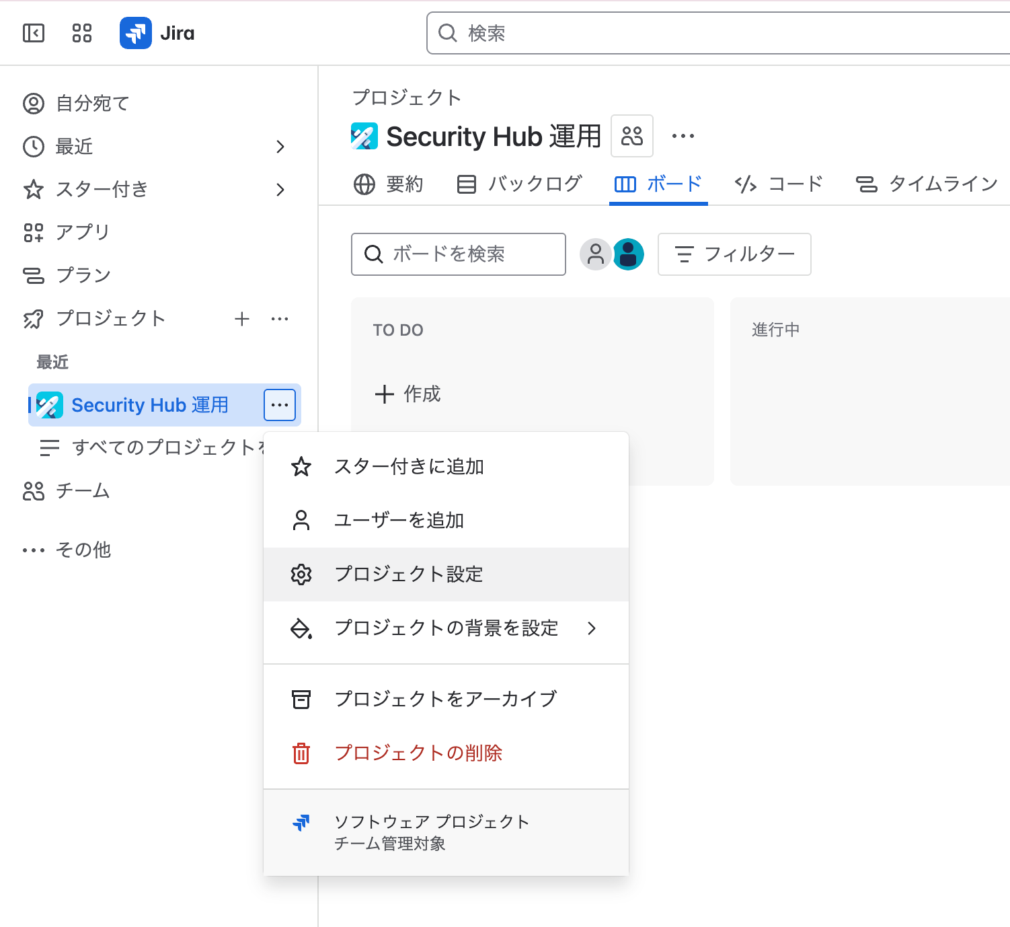The image size is (1010, 927).
Task: Choose プロジェクトの背景を設定 from the menu
Action: coord(446,628)
